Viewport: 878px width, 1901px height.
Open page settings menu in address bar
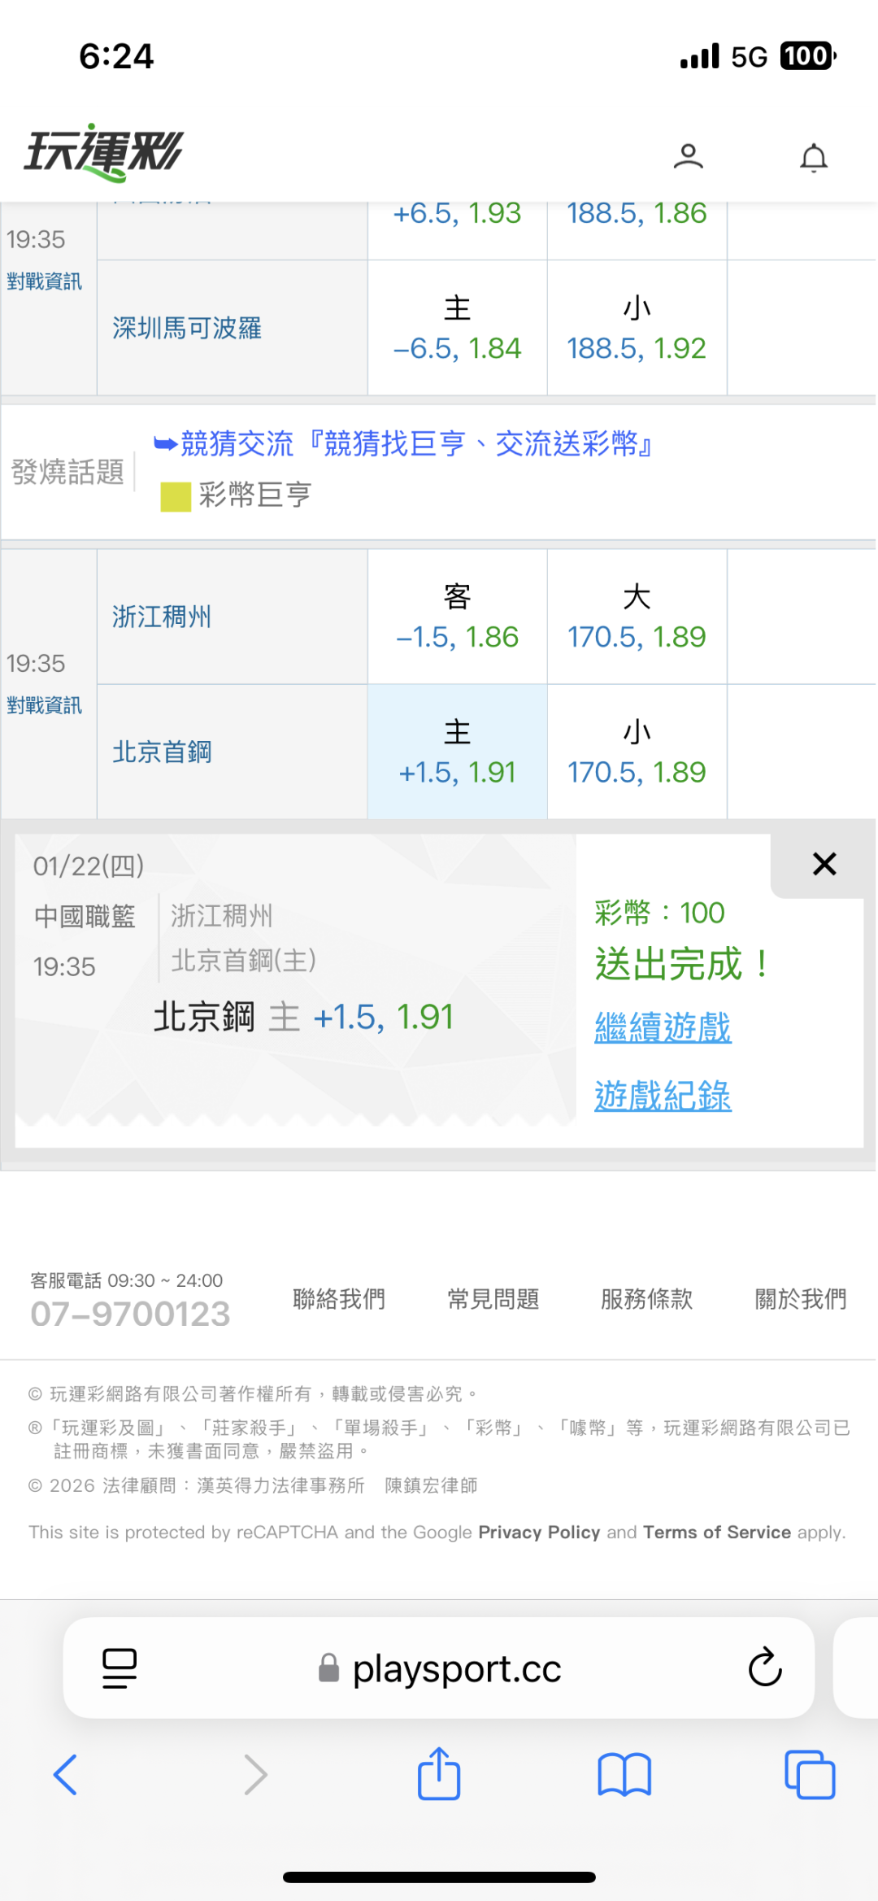(120, 1668)
